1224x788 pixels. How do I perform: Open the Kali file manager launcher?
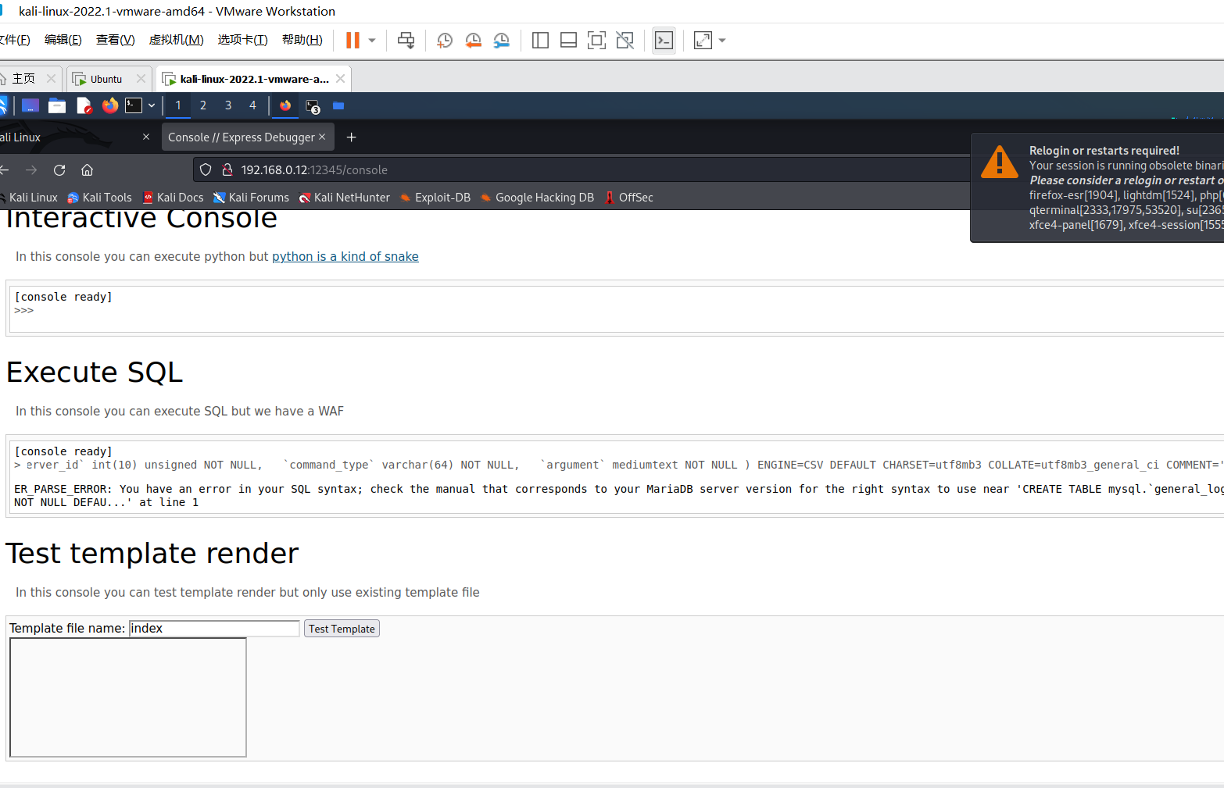coord(57,105)
